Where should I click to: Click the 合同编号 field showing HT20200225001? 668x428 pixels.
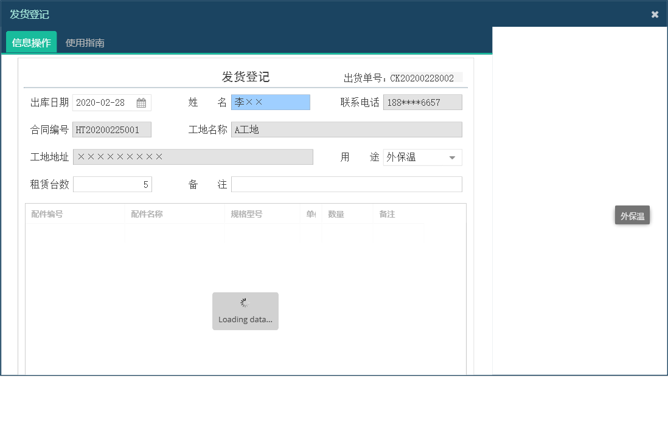[112, 129]
